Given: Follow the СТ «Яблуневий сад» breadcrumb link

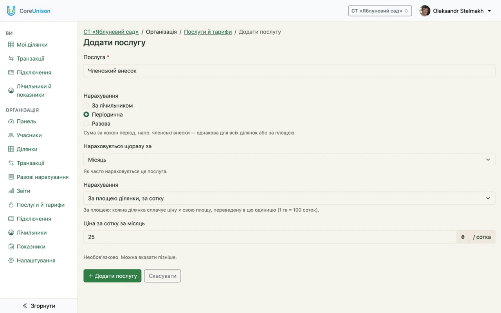Looking at the screenshot, I should pyautogui.click(x=111, y=32).
